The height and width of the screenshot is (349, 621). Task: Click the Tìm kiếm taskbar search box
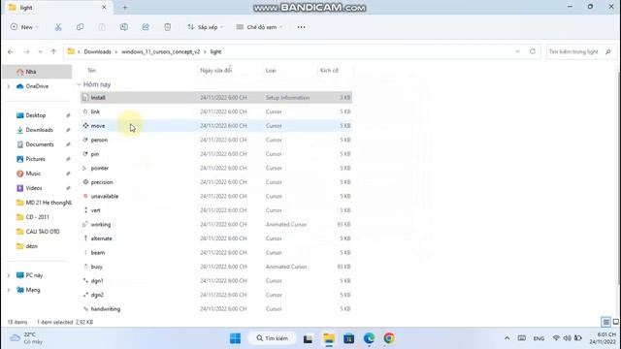(272, 338)
